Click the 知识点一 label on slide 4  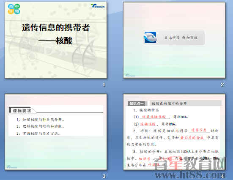[137, 104]
